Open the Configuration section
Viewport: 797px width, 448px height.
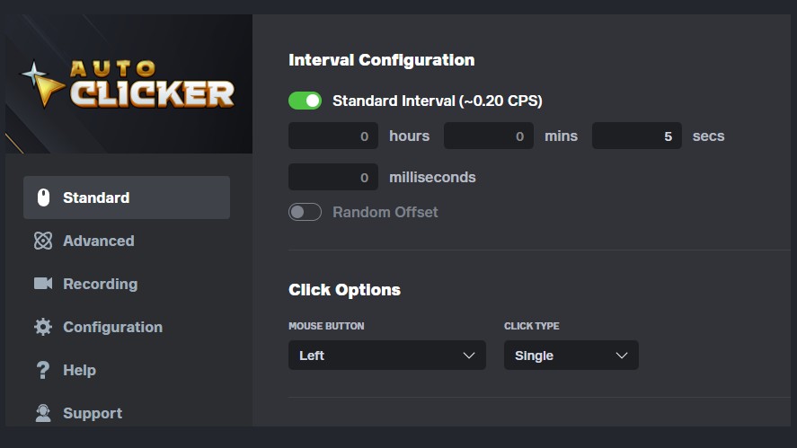[127, 327]
